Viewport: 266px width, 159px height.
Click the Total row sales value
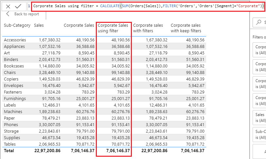[47, 151]
